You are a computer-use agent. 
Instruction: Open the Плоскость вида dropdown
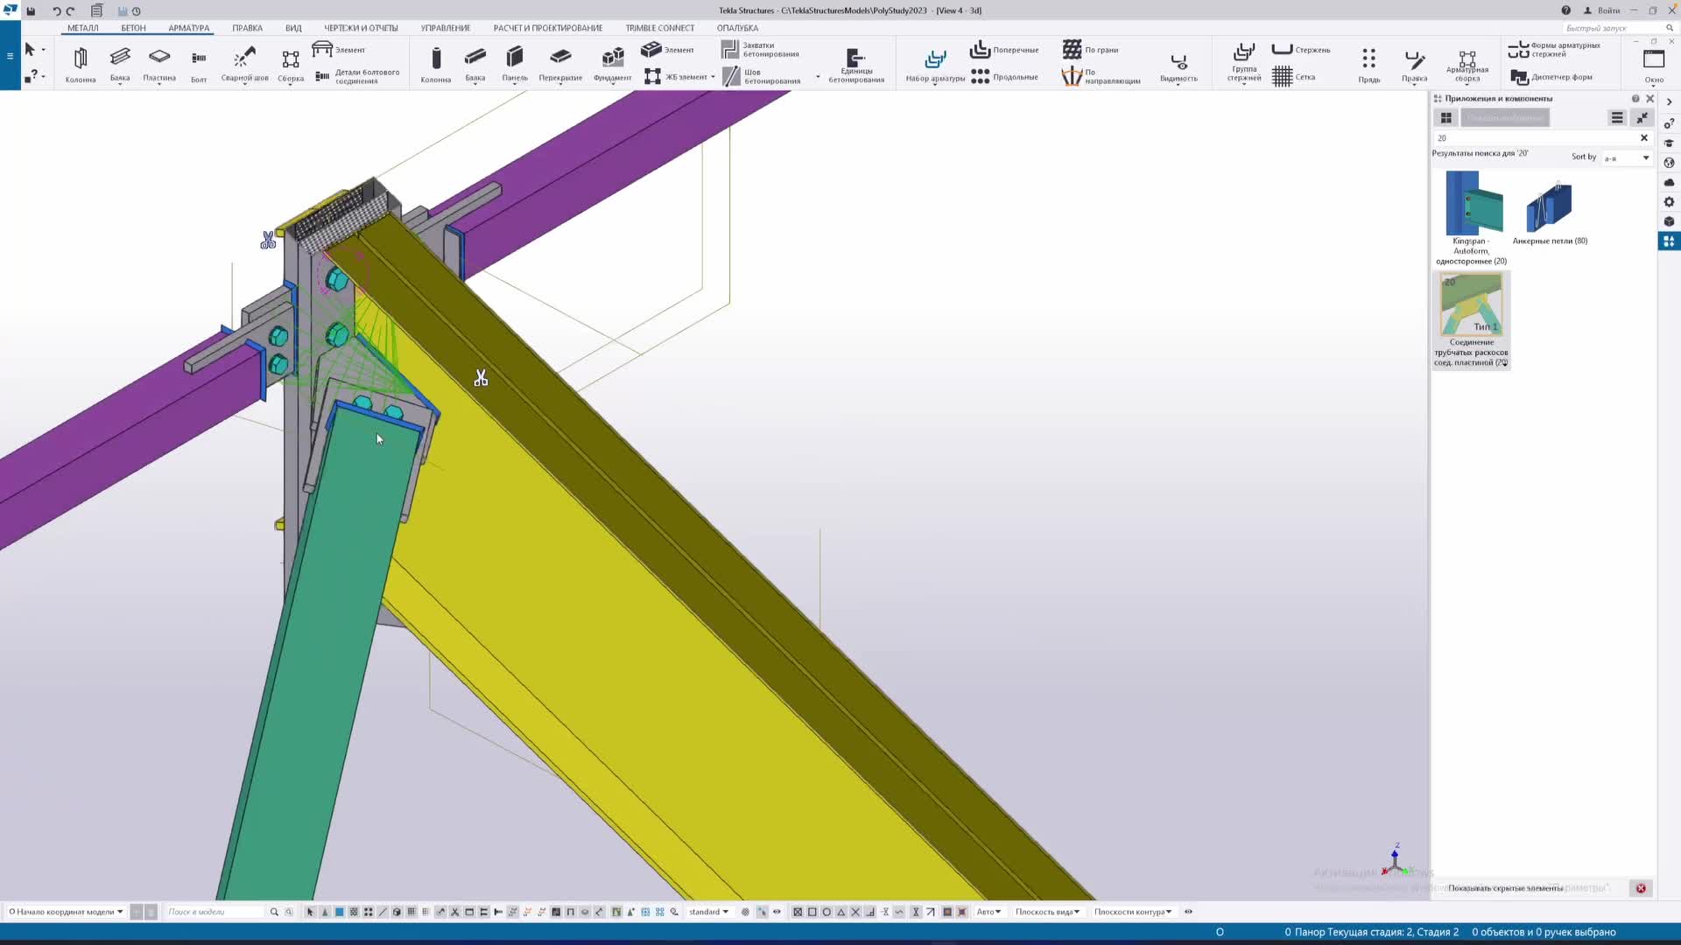point(1047,912)
